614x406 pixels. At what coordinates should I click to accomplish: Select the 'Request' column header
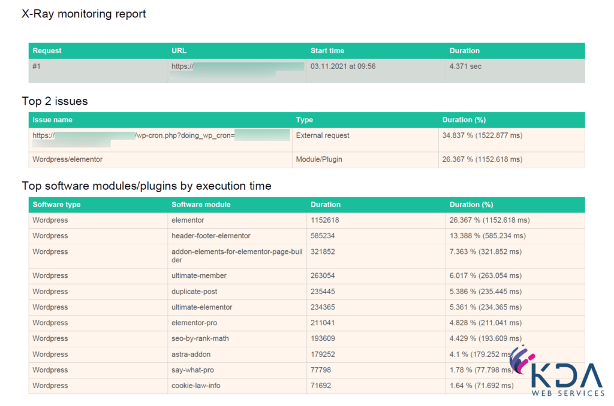[47, 50]
